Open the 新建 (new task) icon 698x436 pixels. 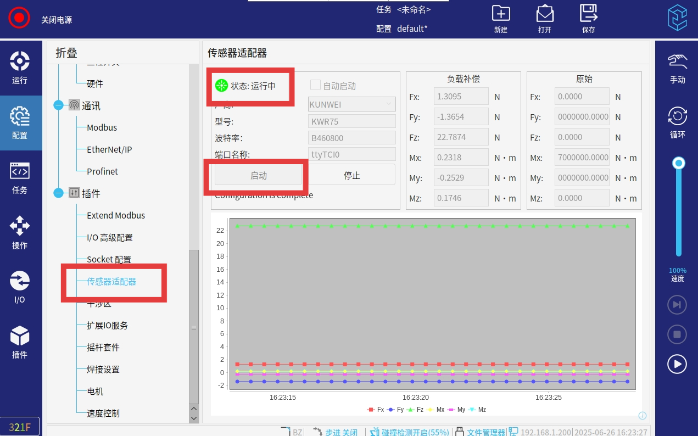point(500,14)
